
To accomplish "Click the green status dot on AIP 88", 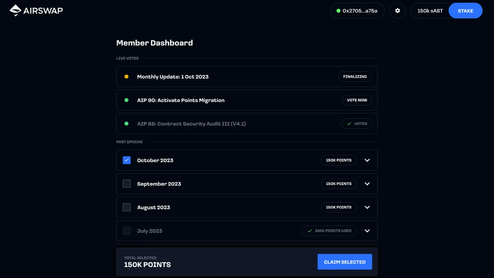I will click(x=126, y=124).
